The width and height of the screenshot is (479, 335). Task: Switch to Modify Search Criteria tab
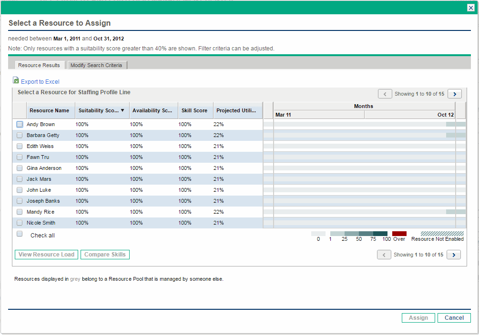pyautogui.click(x=96, y=65)
